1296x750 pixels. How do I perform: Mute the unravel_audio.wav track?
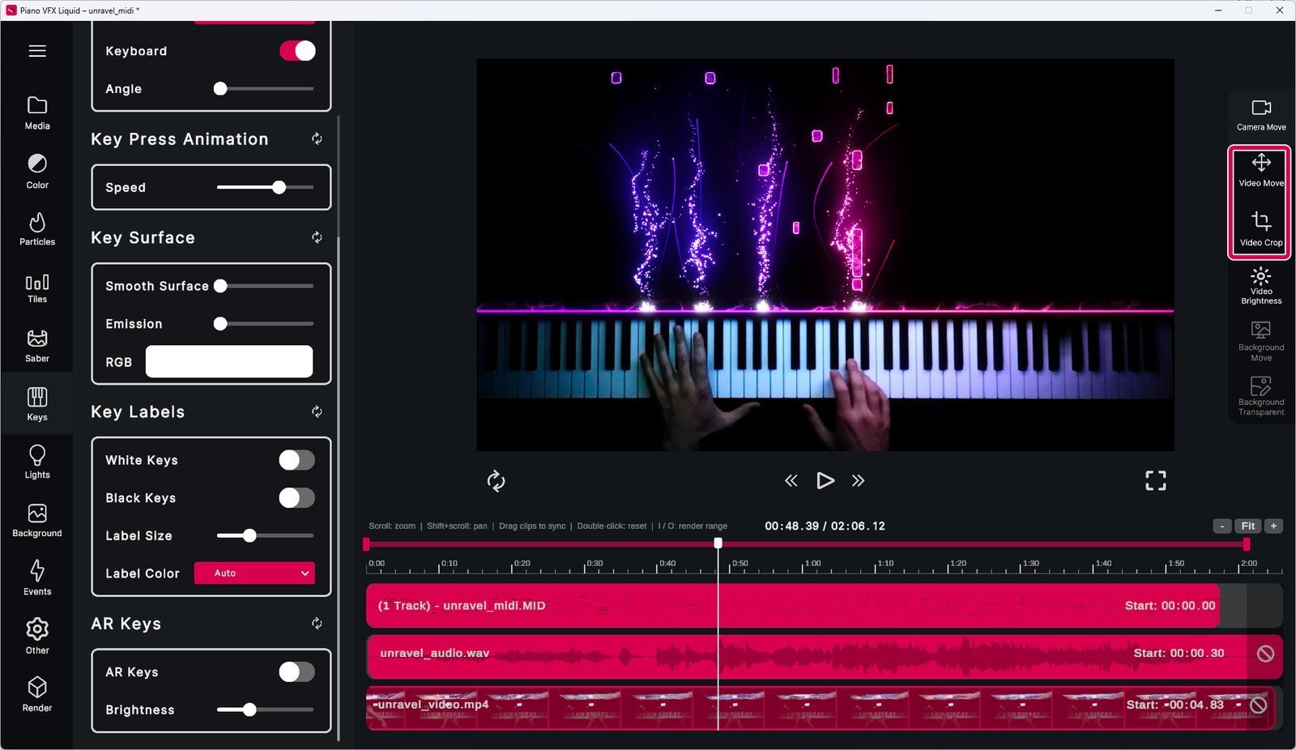pyautogui.click(x=1265, y=654)
